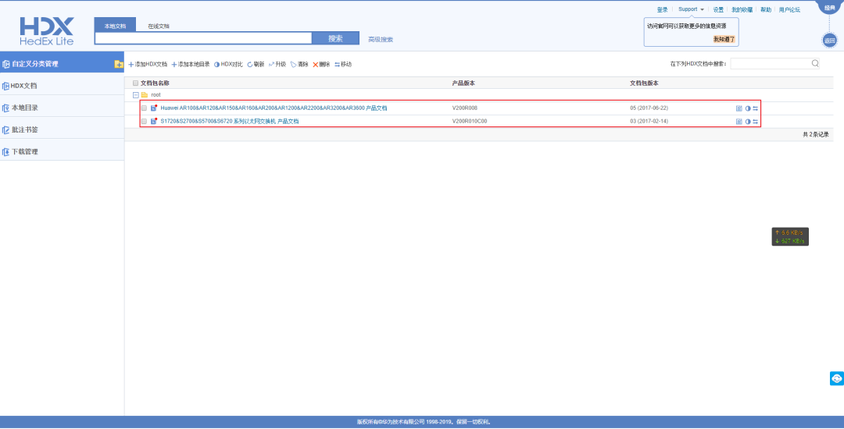Click the 返回 round button
Viewport: 844px width, 429px height.
tap(829, 41)
